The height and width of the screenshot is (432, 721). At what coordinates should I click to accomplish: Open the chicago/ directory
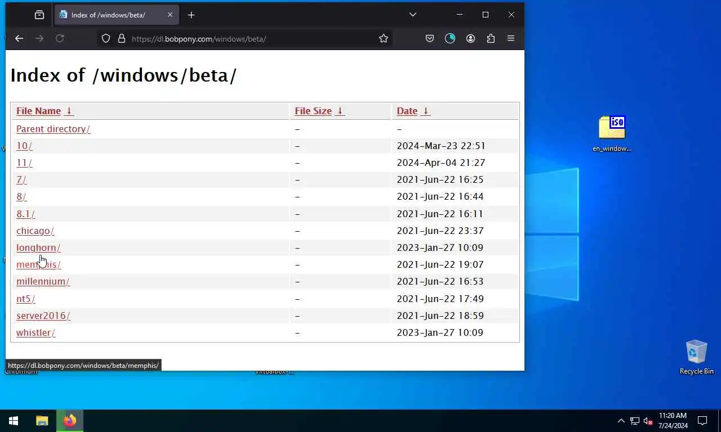tap(35, 231)
